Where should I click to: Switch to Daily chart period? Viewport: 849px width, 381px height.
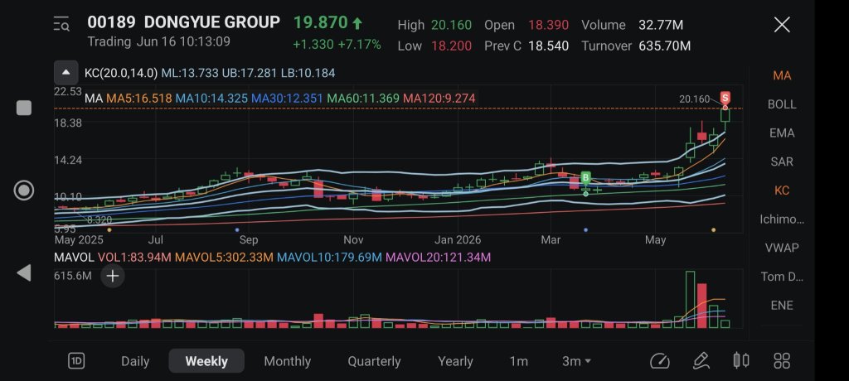pyautogui.click(x=135, y=361)
